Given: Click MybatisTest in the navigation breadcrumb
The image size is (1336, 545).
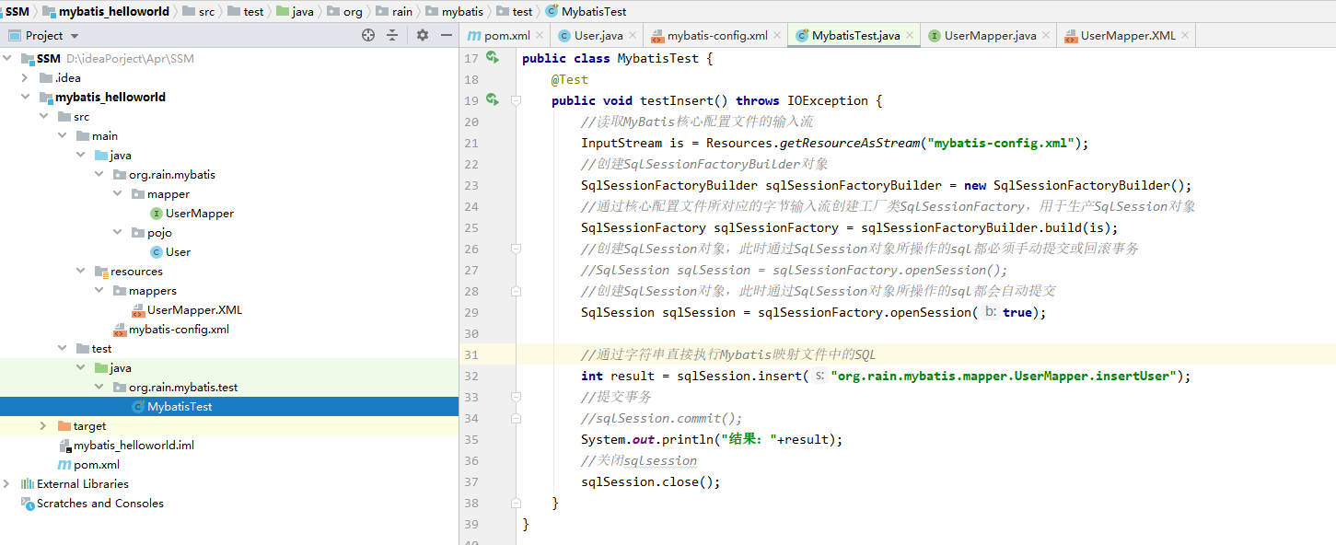Looking at the screenshot, I should pos(586,11).
